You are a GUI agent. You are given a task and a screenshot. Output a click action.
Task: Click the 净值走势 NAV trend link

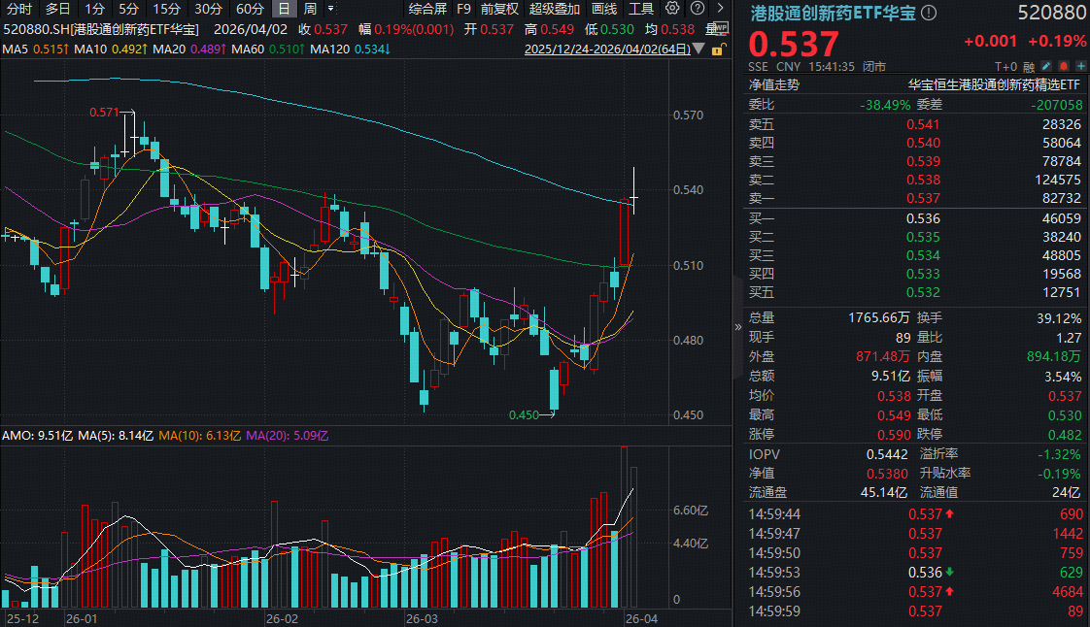pos(773,84)
